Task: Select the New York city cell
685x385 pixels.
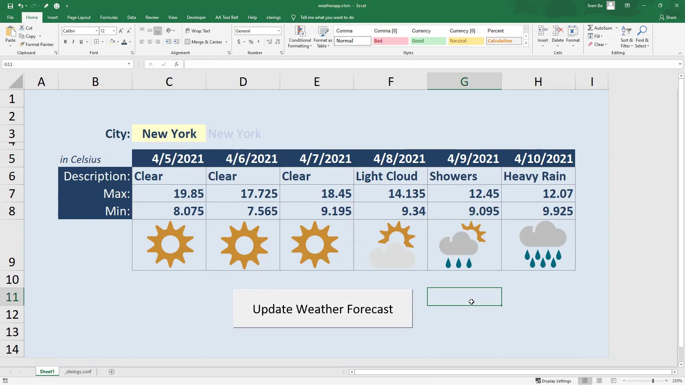Action: [169, 134]
